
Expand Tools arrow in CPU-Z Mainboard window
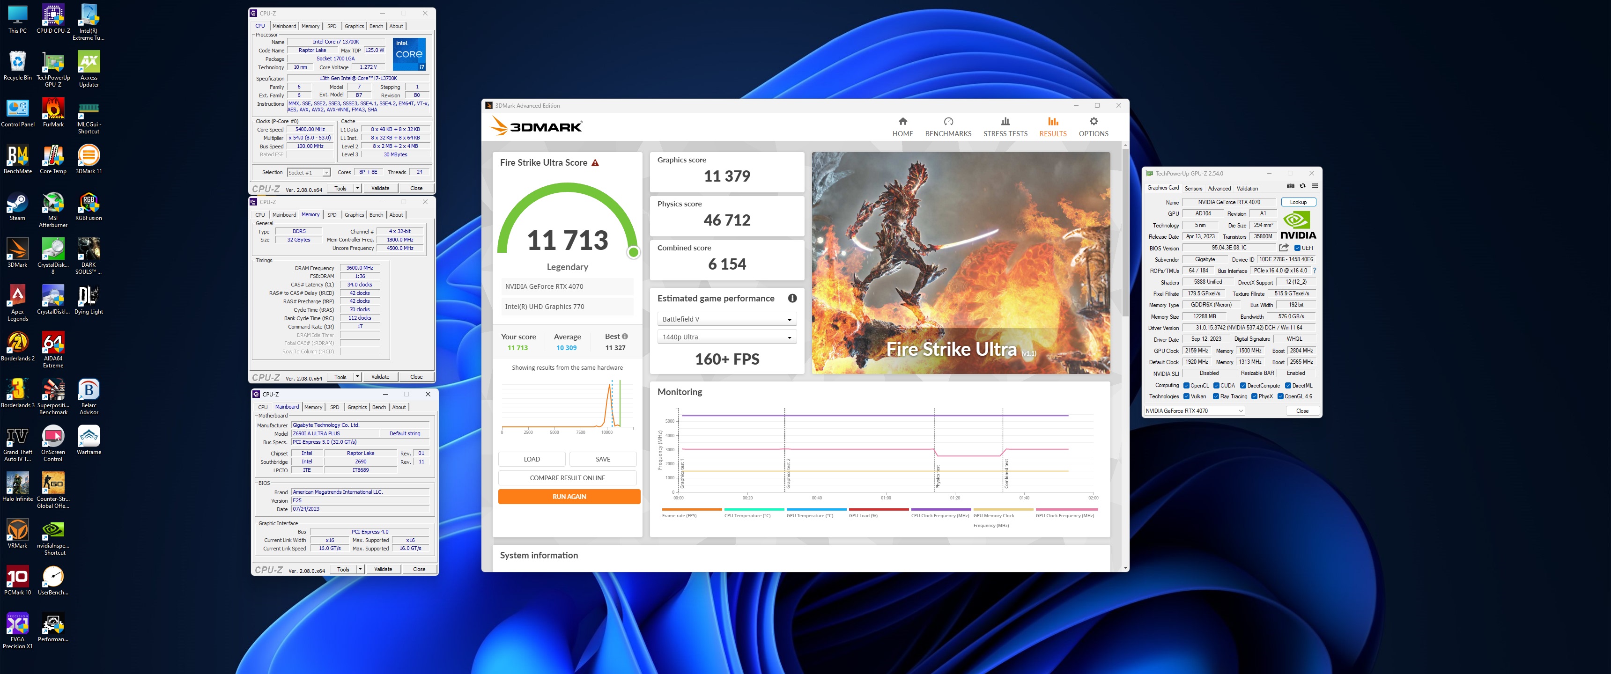pos(360,570)
